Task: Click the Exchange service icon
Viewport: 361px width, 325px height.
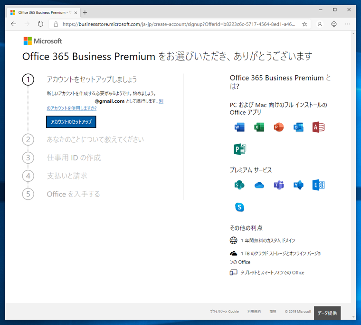Action: (x=318, y=185)
